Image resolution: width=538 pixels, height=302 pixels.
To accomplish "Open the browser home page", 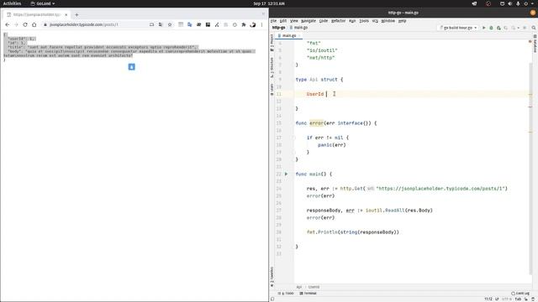I will 34,24.
